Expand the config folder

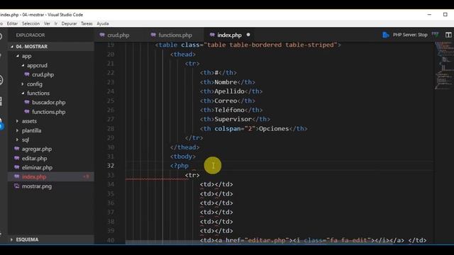(23, 84)
